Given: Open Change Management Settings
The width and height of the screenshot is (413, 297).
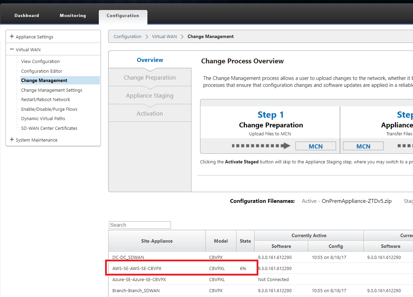Looking at the screenshot, I should coord(52,90).
